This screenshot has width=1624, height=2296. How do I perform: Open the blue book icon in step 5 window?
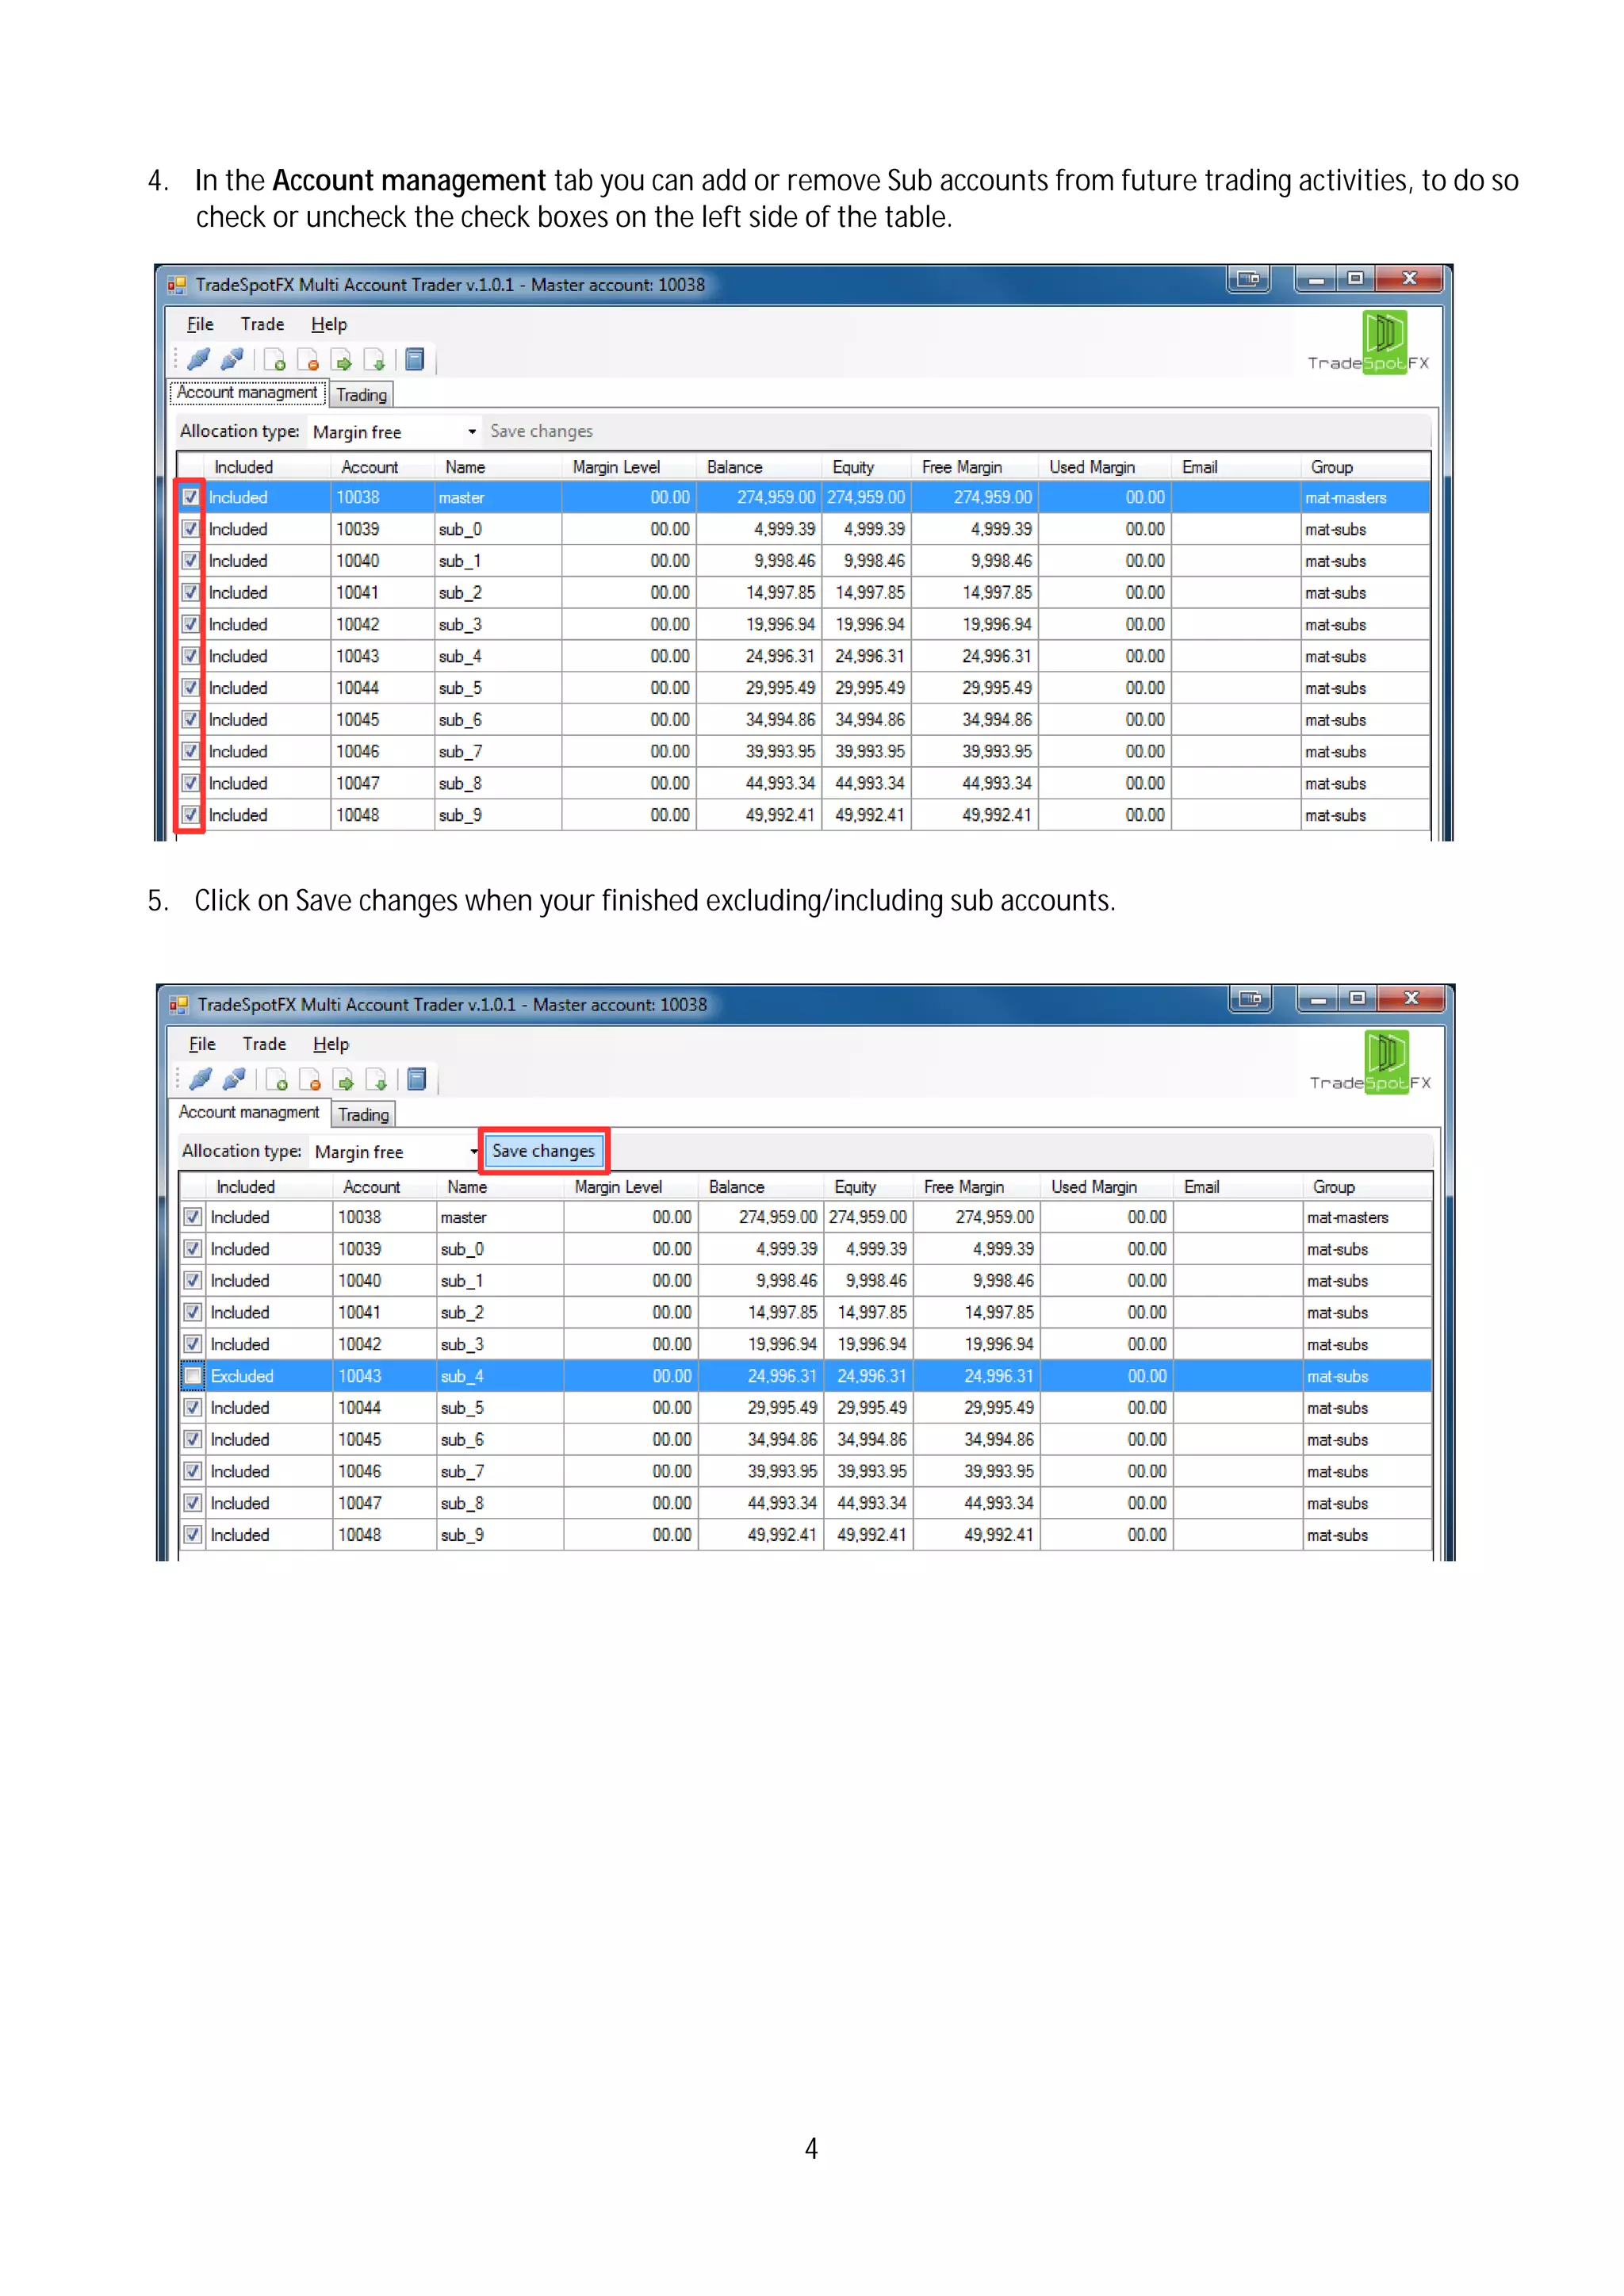[x=417, y=1079]
